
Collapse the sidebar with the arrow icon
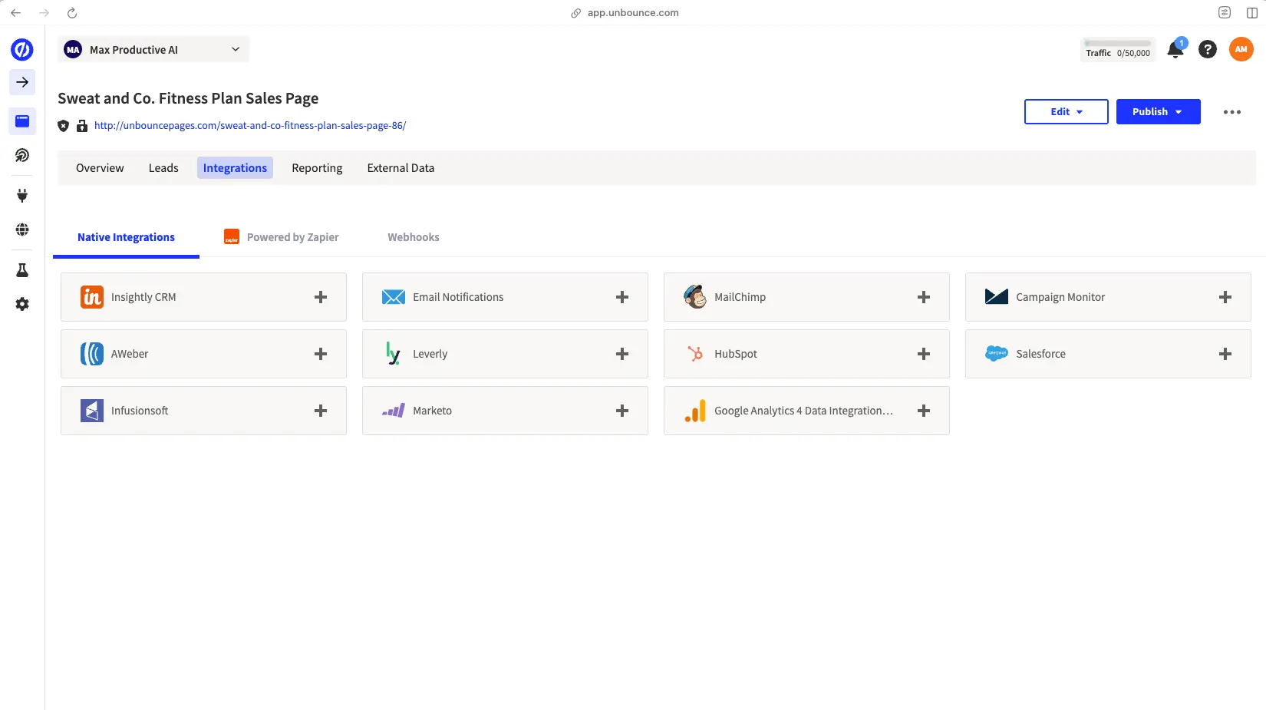pyautogui.click(x=21, y=82)
